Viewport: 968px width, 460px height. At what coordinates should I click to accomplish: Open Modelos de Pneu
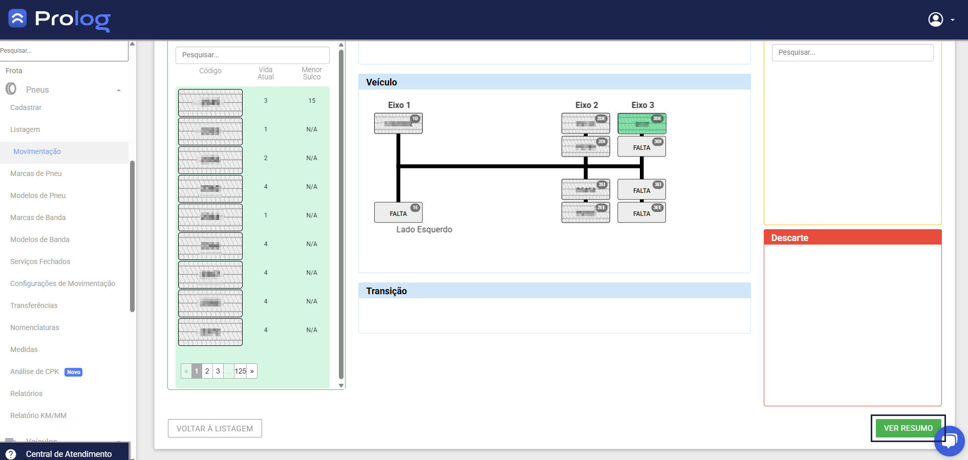[x=38, y=195]
